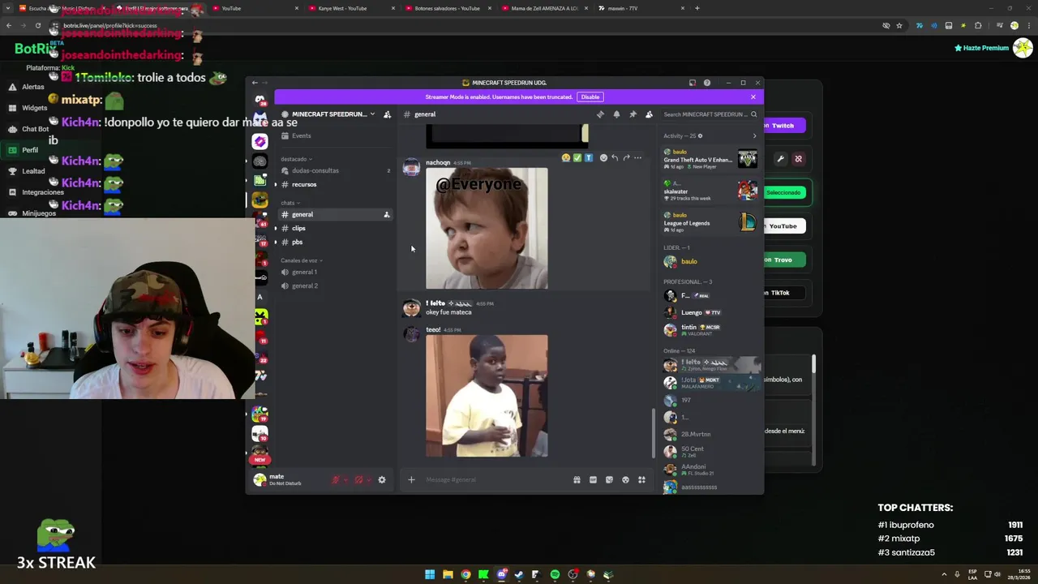Switch to Botones salvadores YouTube tab

tap(447, 8)
